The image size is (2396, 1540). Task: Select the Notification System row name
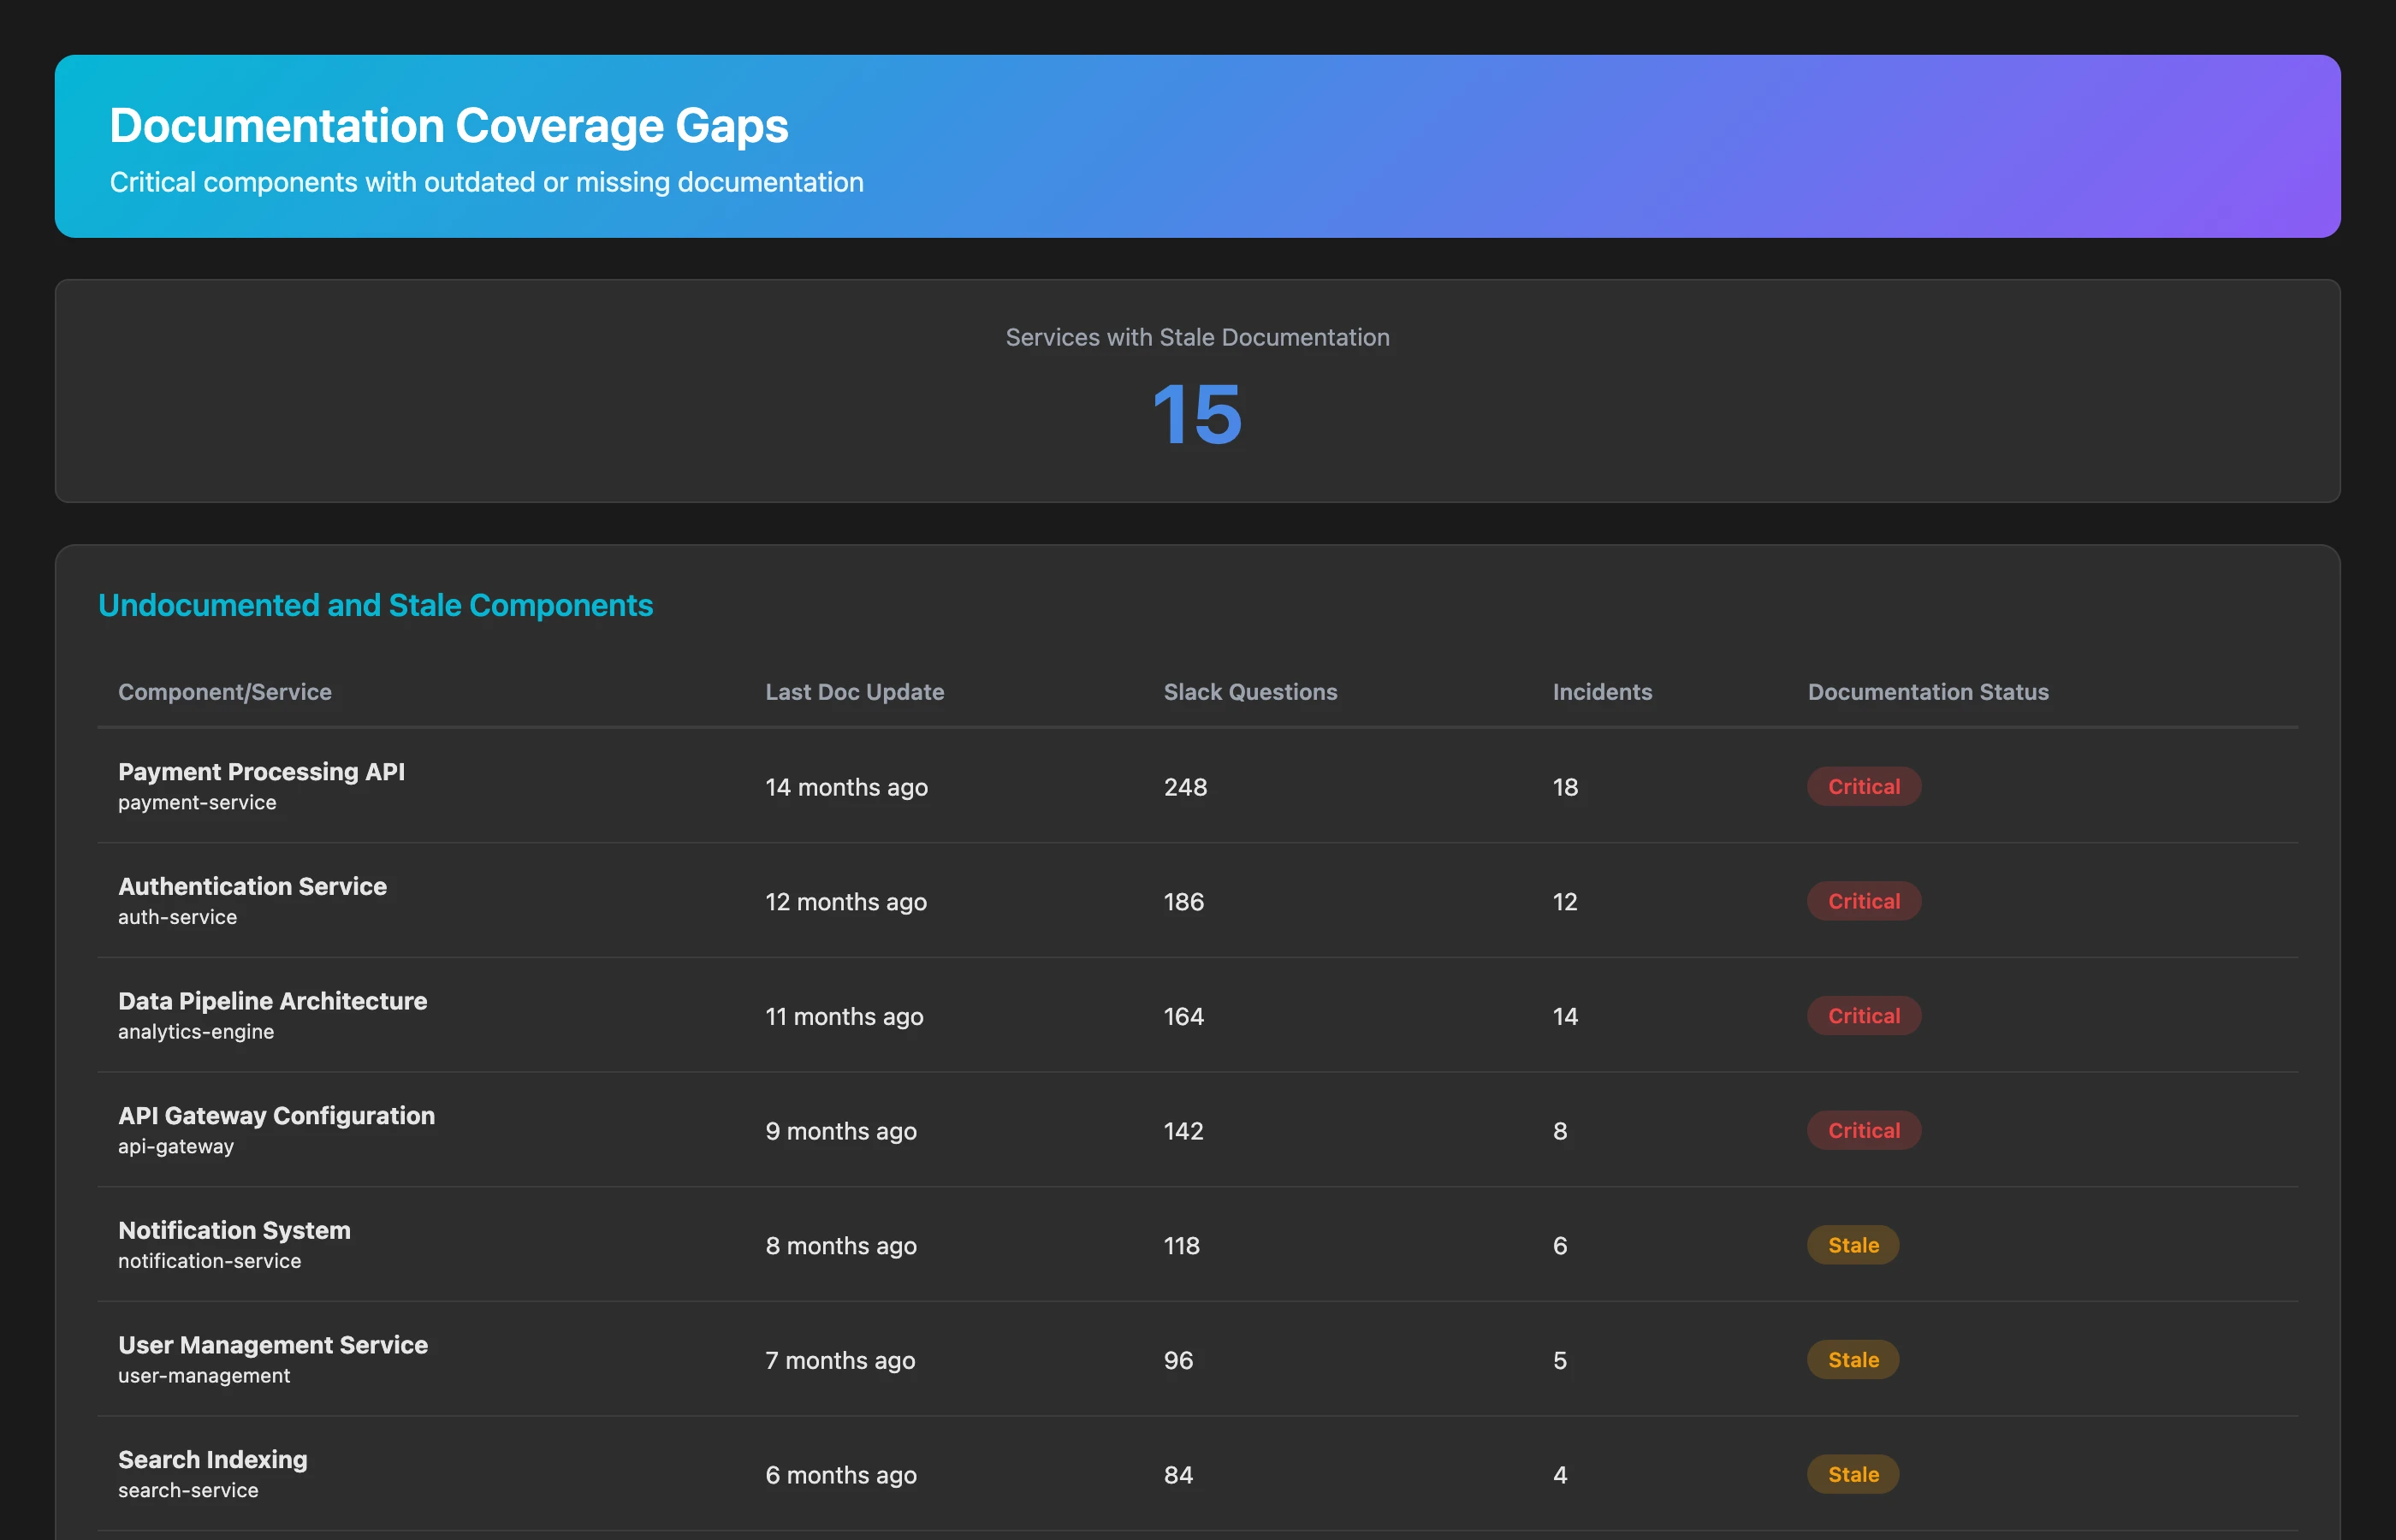235,1231
